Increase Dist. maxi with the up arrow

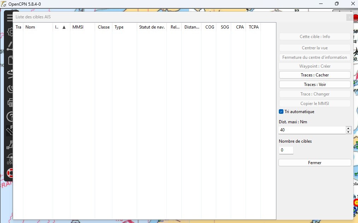pyautogui.click(x=348, y=128)
